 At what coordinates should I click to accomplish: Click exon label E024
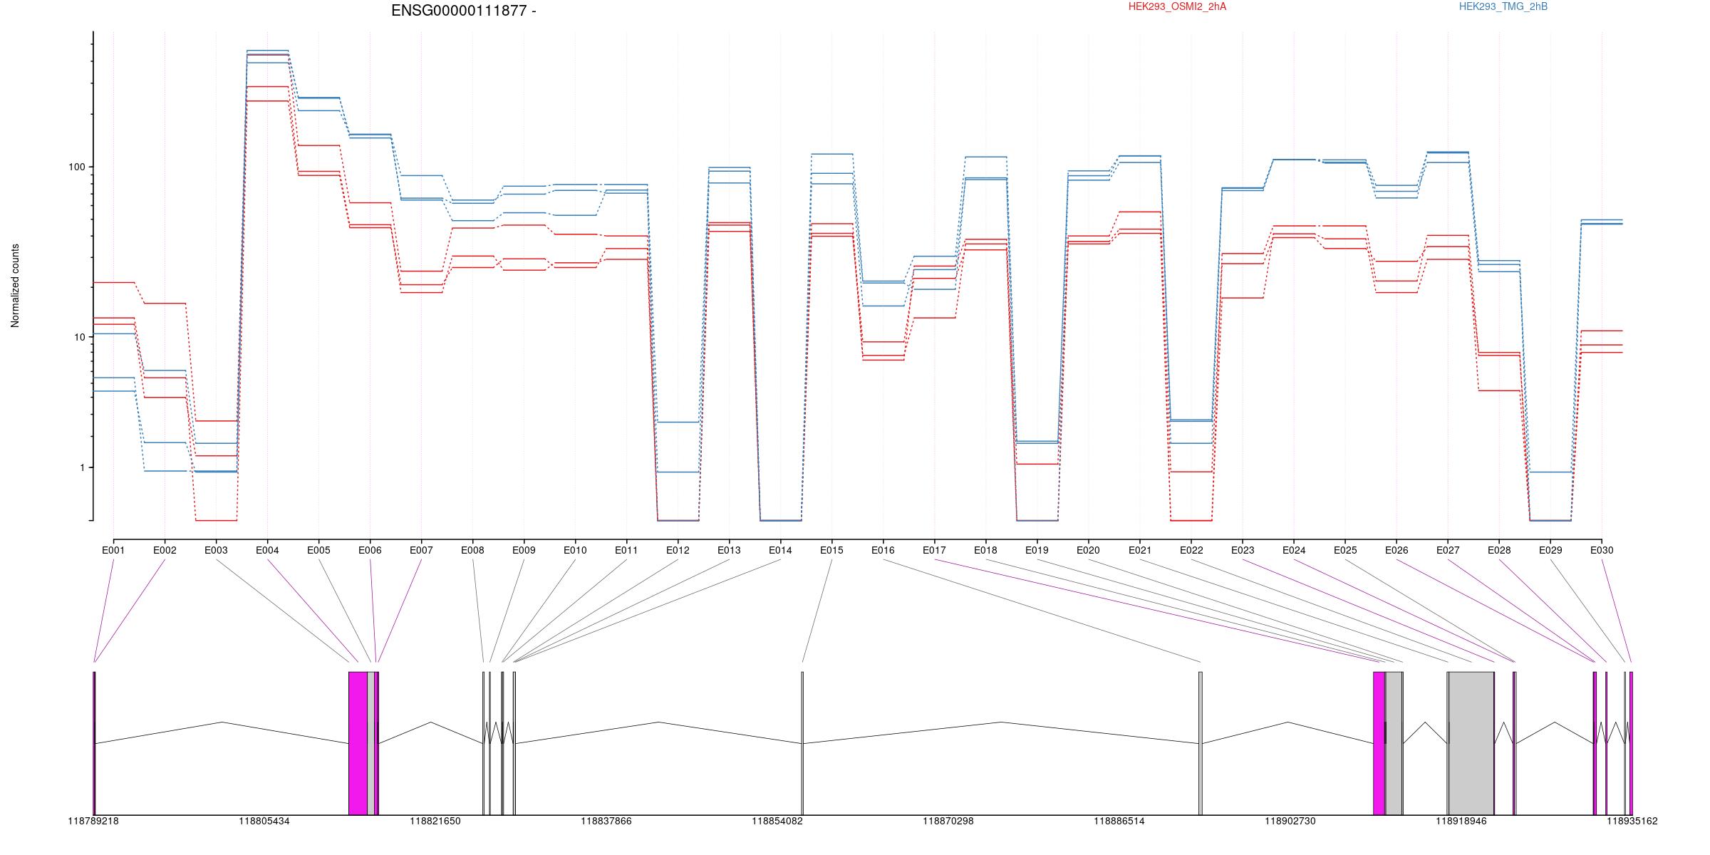[1294, 550]
